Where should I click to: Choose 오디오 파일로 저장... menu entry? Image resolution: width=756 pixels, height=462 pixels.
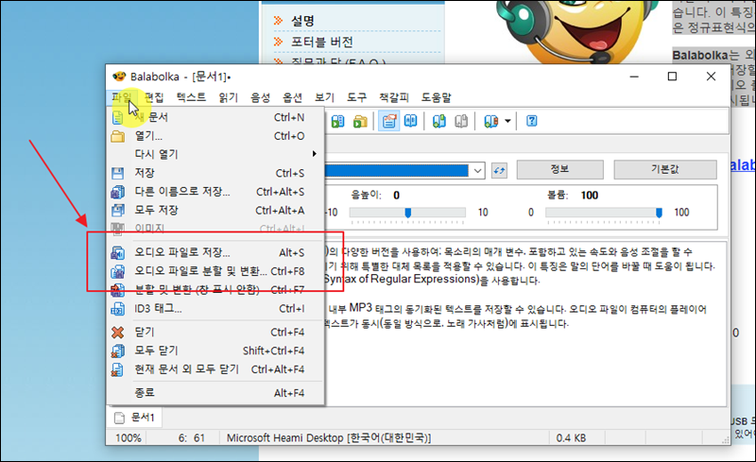click(x=215, y=252)
